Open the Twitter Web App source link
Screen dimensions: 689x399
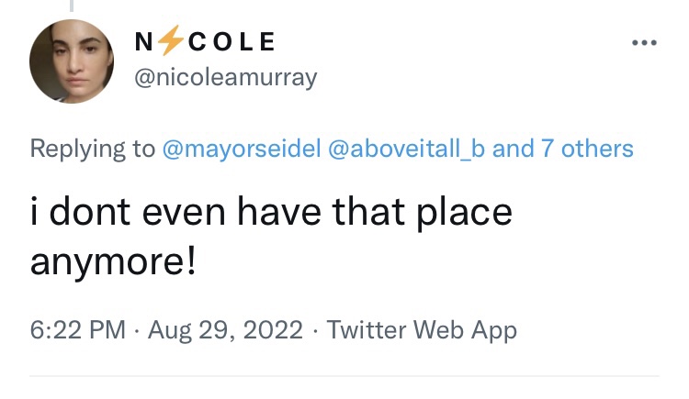coord(422,329)
